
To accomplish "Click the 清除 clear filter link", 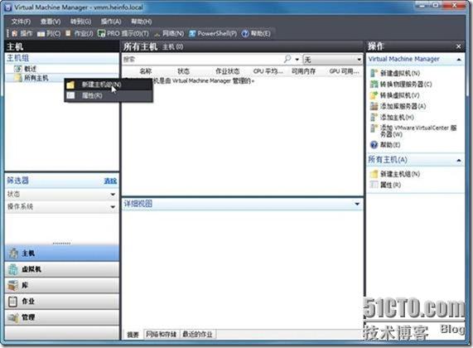I will pos(110,181).
